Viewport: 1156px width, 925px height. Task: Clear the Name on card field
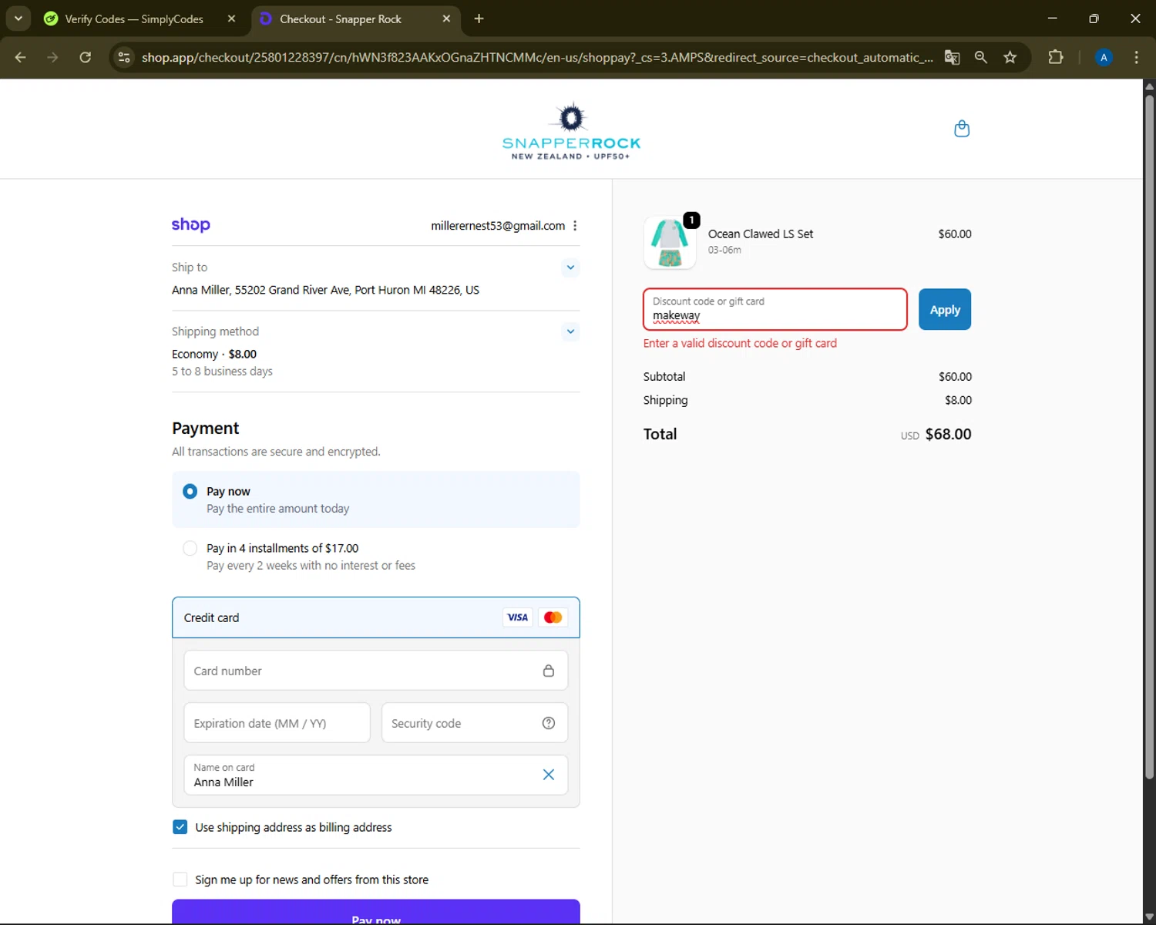click(548, 775)
